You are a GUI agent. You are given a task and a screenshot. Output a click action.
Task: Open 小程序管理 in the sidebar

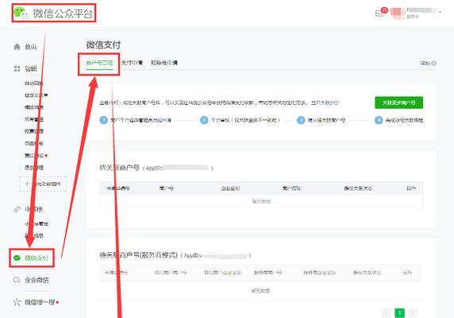[x=37, y=223]
